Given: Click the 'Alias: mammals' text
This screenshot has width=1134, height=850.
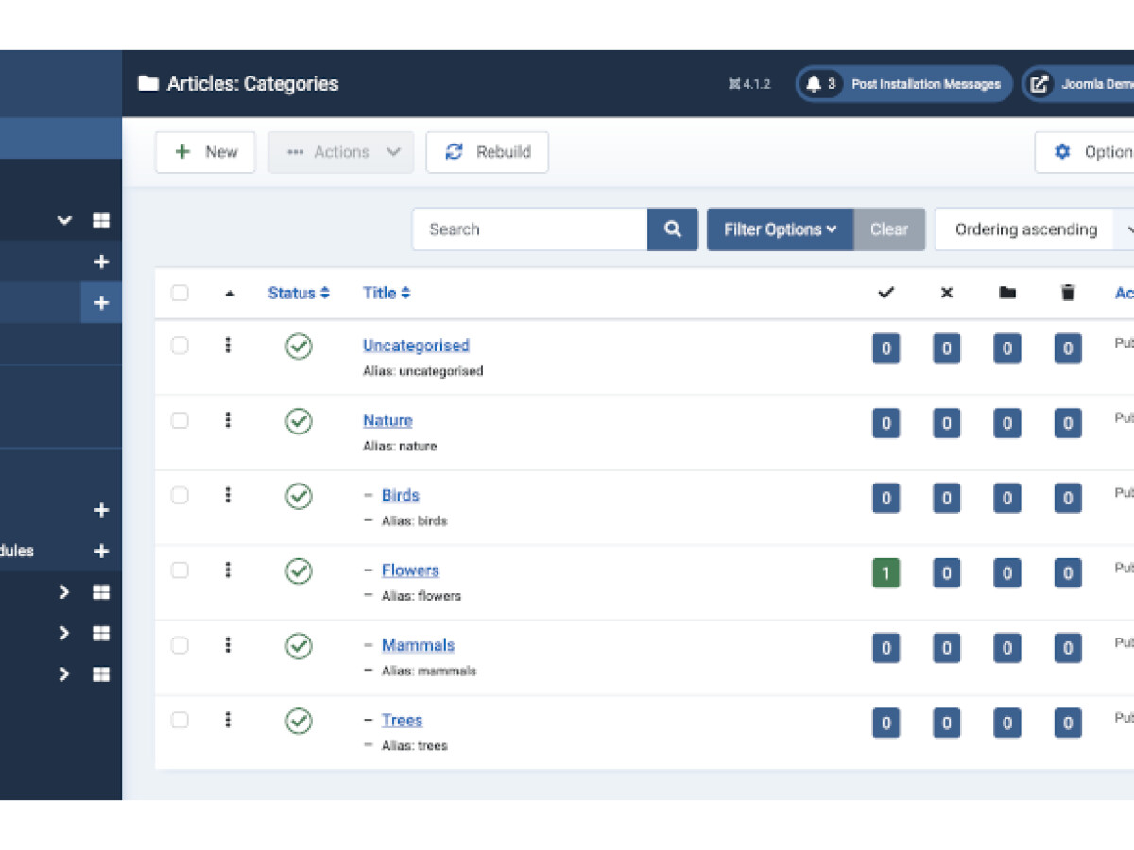Looking at the screenshot, I should [x=429, y=671].
